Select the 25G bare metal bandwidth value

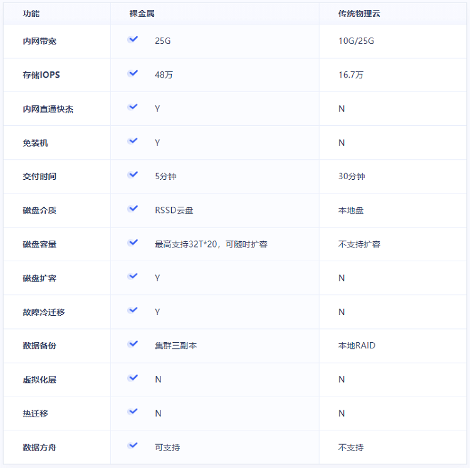[x=163, y=41]
